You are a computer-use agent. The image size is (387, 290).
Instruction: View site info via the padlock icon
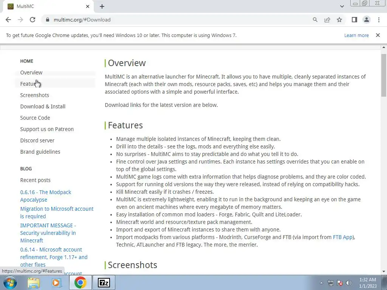(47, 20)
